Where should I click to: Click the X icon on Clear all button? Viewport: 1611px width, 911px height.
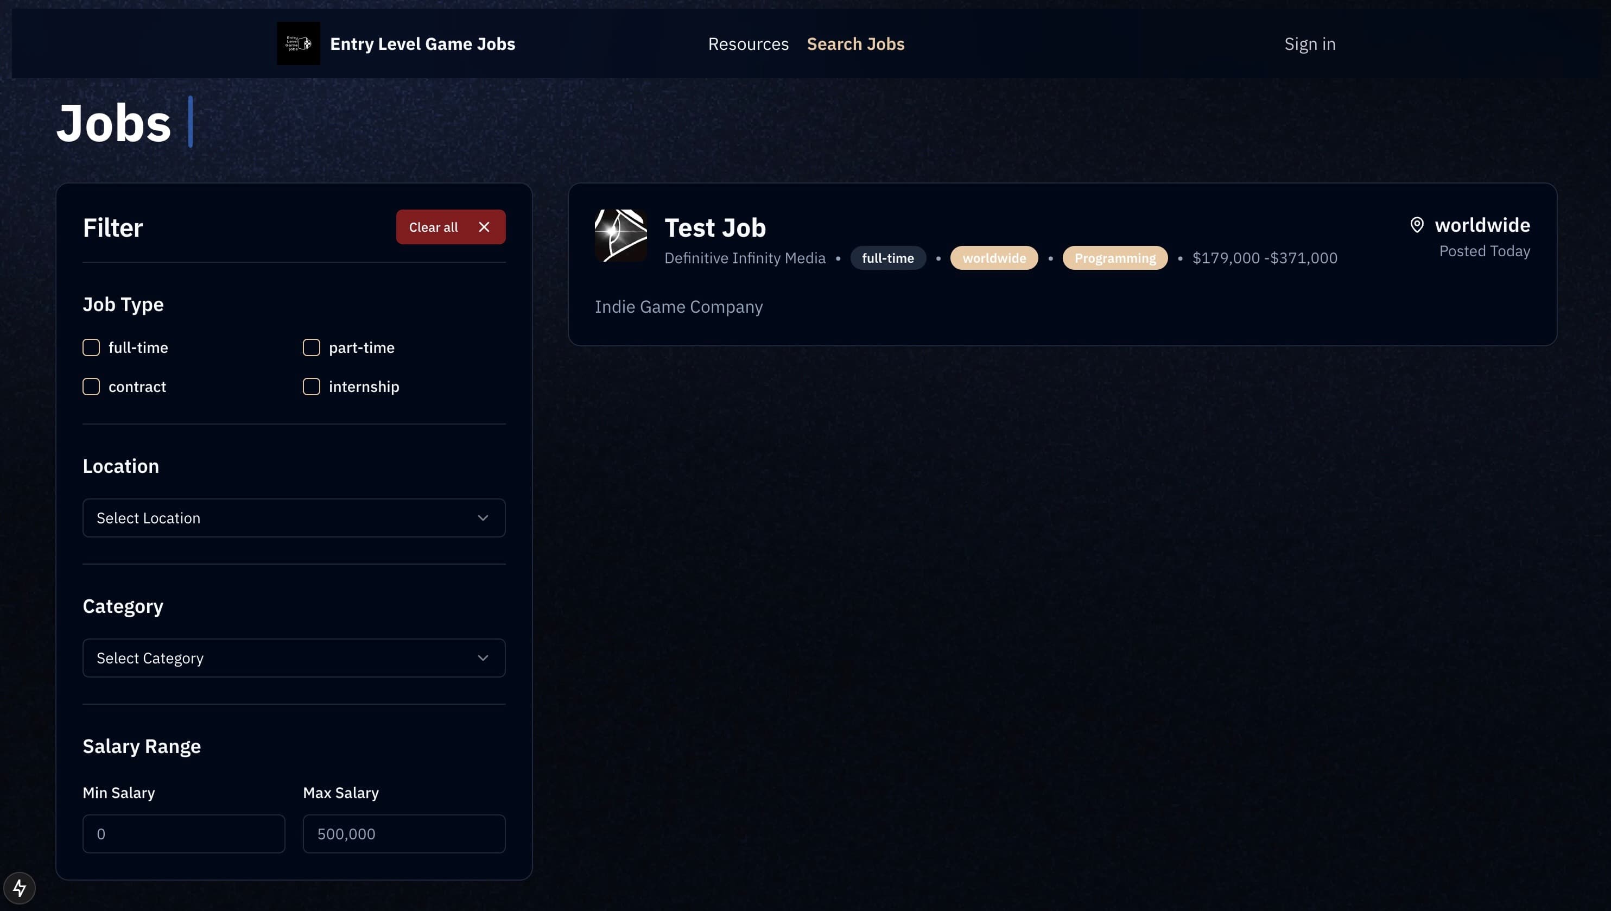coord(484,227)
